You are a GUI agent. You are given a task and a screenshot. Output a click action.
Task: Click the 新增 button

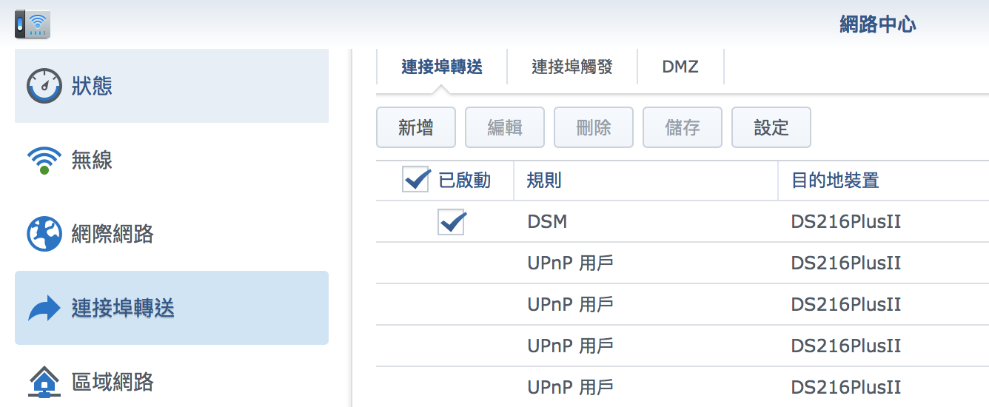(x=416, y=127)
